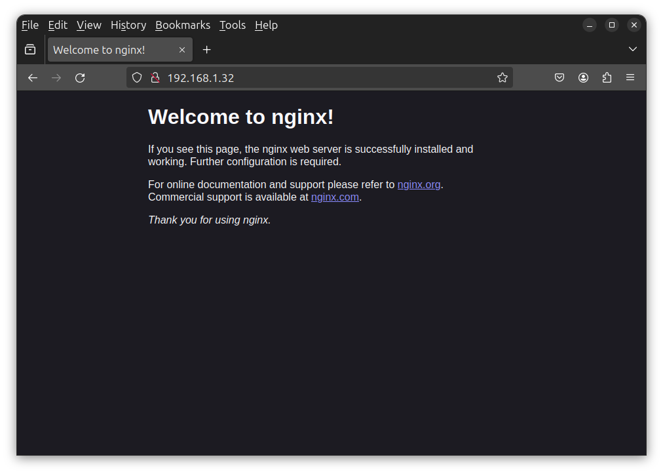Click the text 'Commercial support is available at'
Screen dimensions: 663x474
[229, 197]
